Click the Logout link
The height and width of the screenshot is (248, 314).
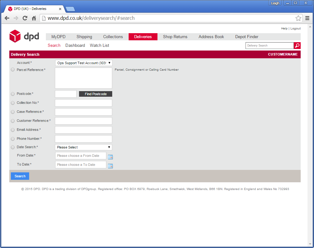pyautogui.click(x=296, y=29)
